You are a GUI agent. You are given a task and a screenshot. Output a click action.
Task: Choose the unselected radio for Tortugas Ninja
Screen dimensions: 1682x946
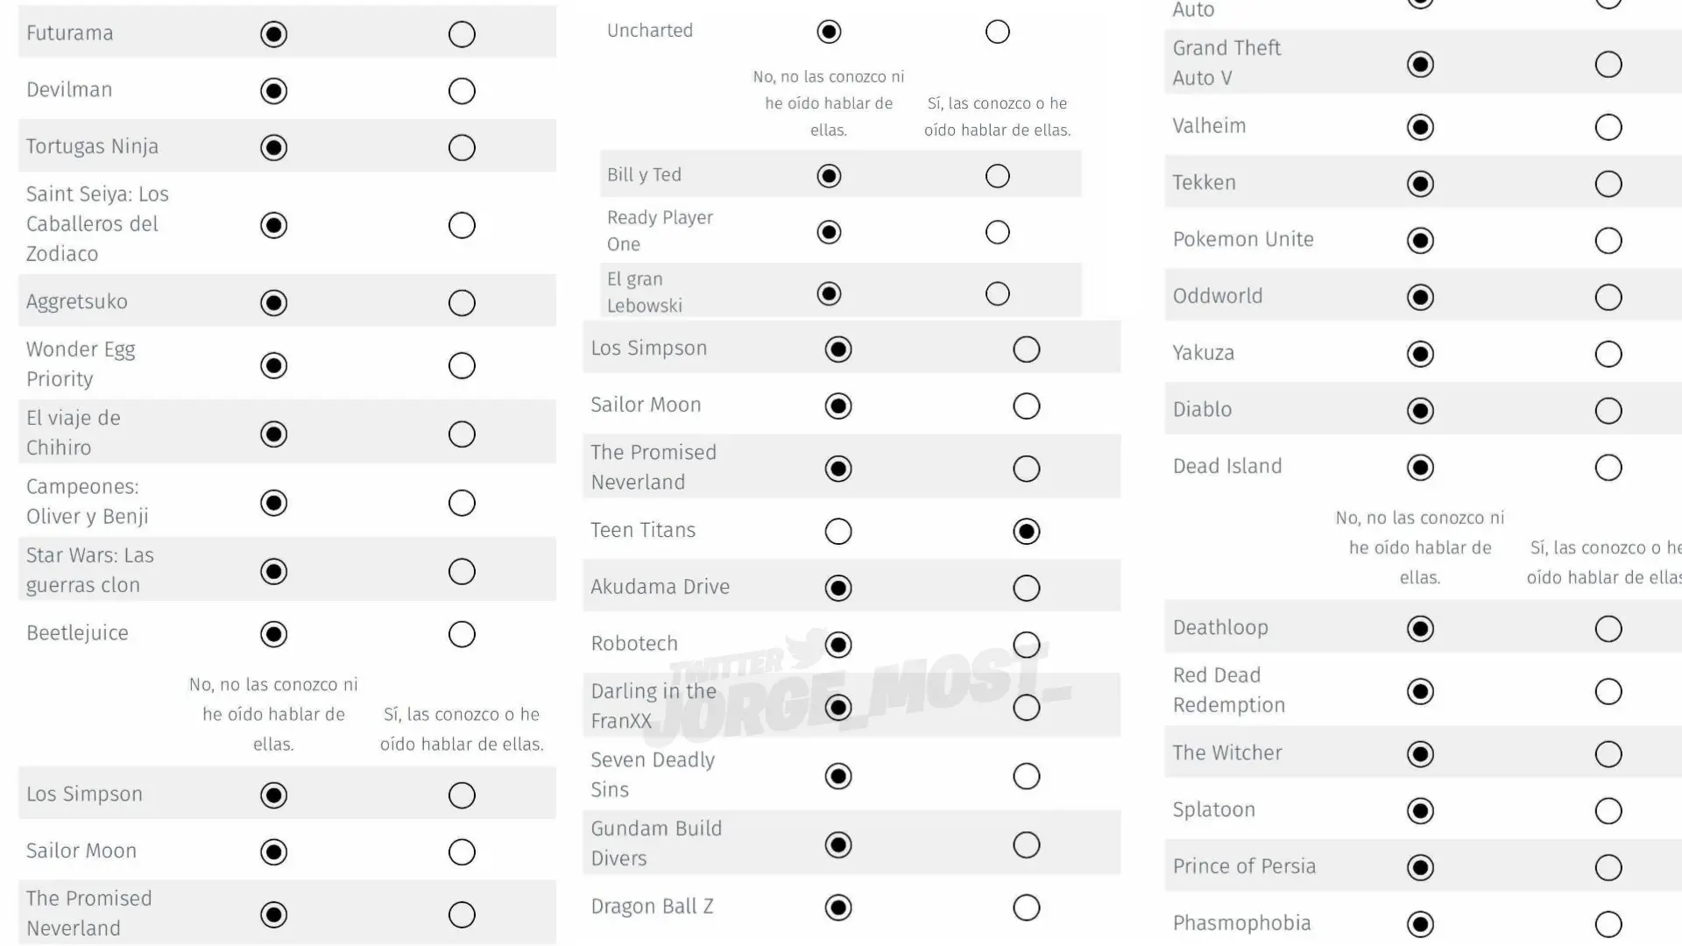[x=462, y=148]
